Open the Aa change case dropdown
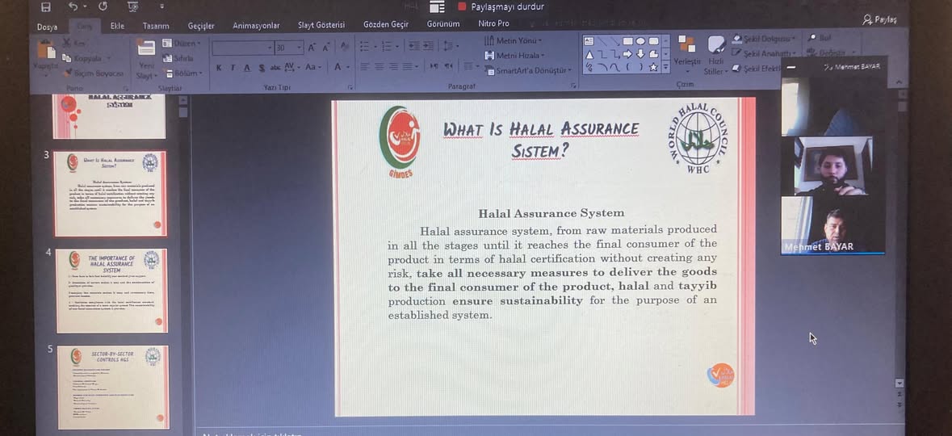Image resolution: width=952 pixels, height=436 pixels. (312, 67)
